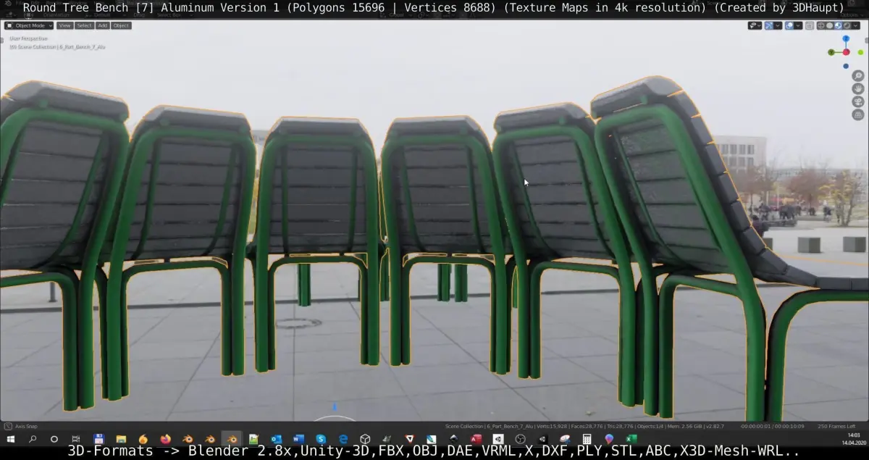Open Microsoft Edge from taskbar
The image size is (869, 460).
[343, 439]
